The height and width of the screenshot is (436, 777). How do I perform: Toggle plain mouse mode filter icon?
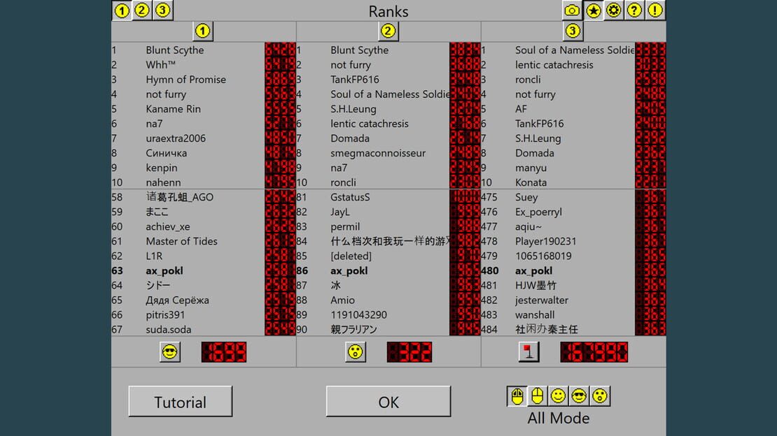tap(538, 396)
